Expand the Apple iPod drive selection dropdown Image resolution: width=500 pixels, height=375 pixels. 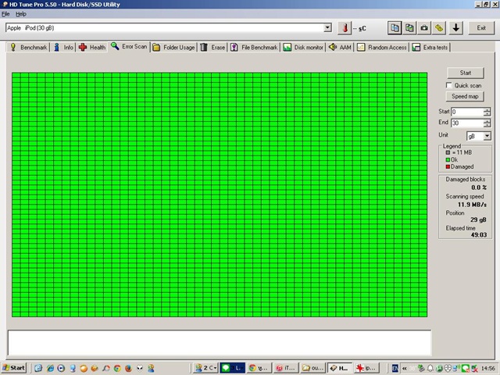(327, 28)
